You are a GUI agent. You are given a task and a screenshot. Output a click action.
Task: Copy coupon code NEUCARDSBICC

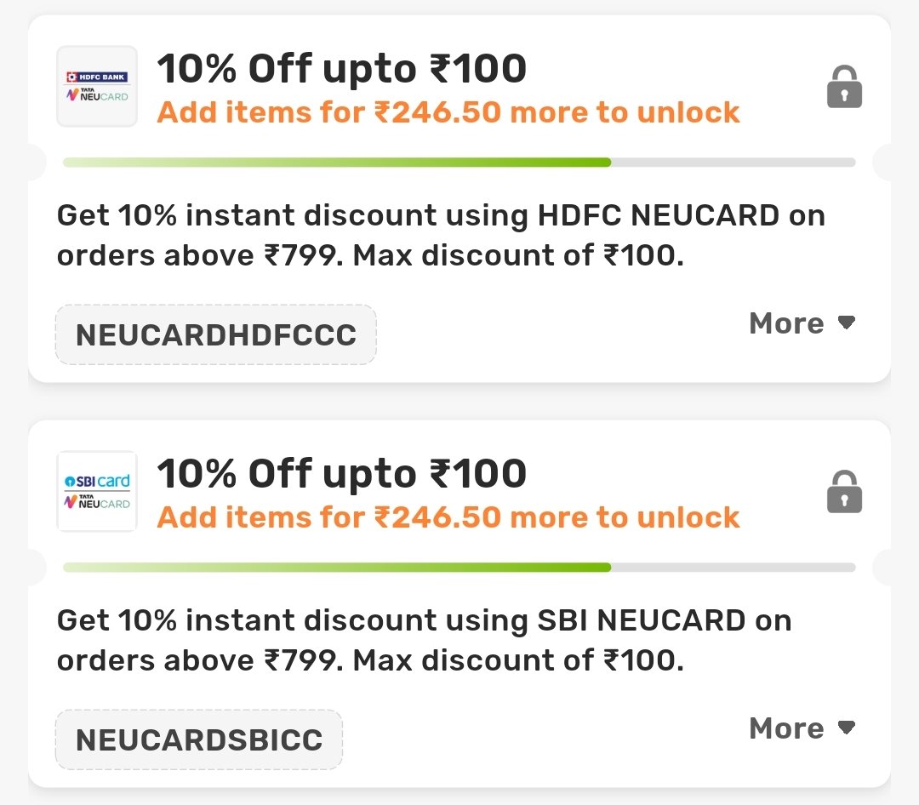point(198,740)
